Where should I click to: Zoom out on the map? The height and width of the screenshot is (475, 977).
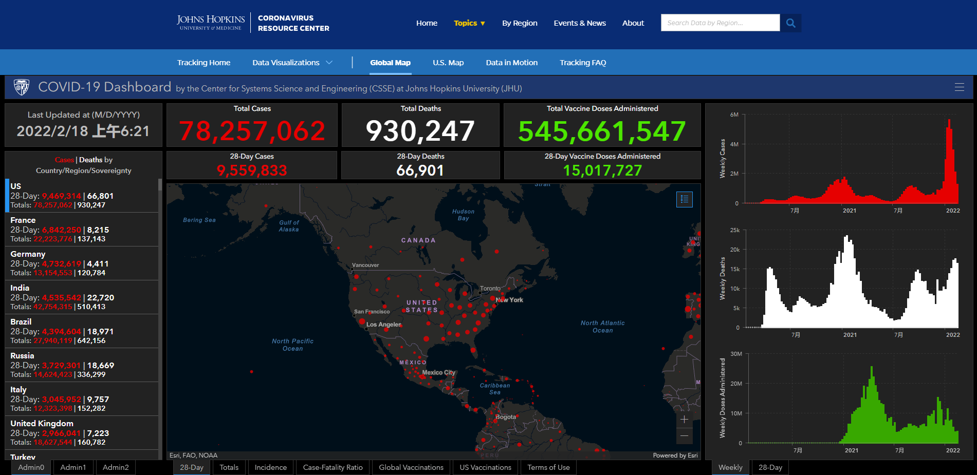point(684,436)
